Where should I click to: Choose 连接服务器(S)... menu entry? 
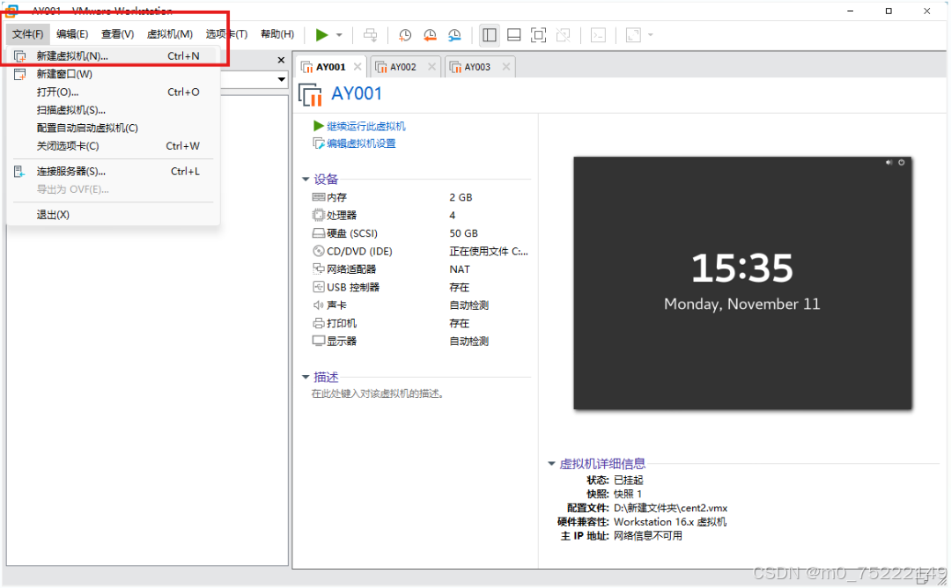(x=113, y=172)
